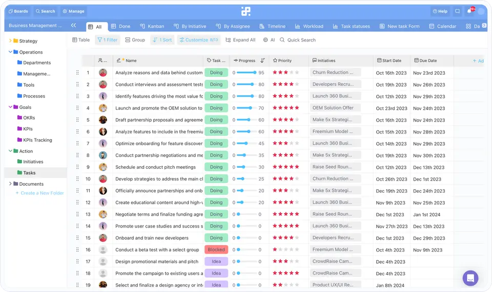This screenshot has width=492, height=292.
Task: Open the user profile avatar
Action: pos(481,11)
